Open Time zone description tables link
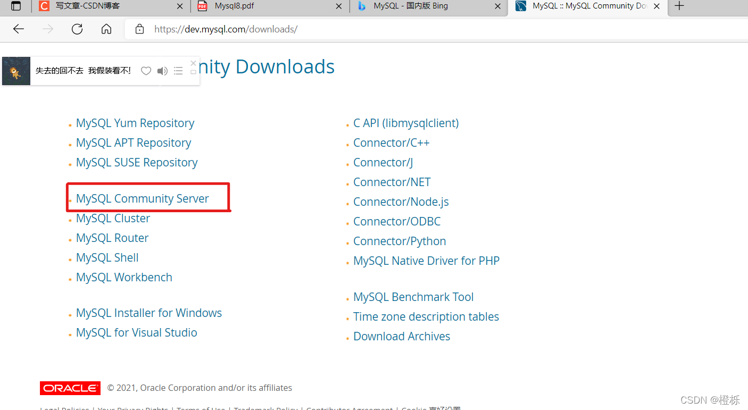The width and height of the screenshot is (748, 410). [426, 316]
